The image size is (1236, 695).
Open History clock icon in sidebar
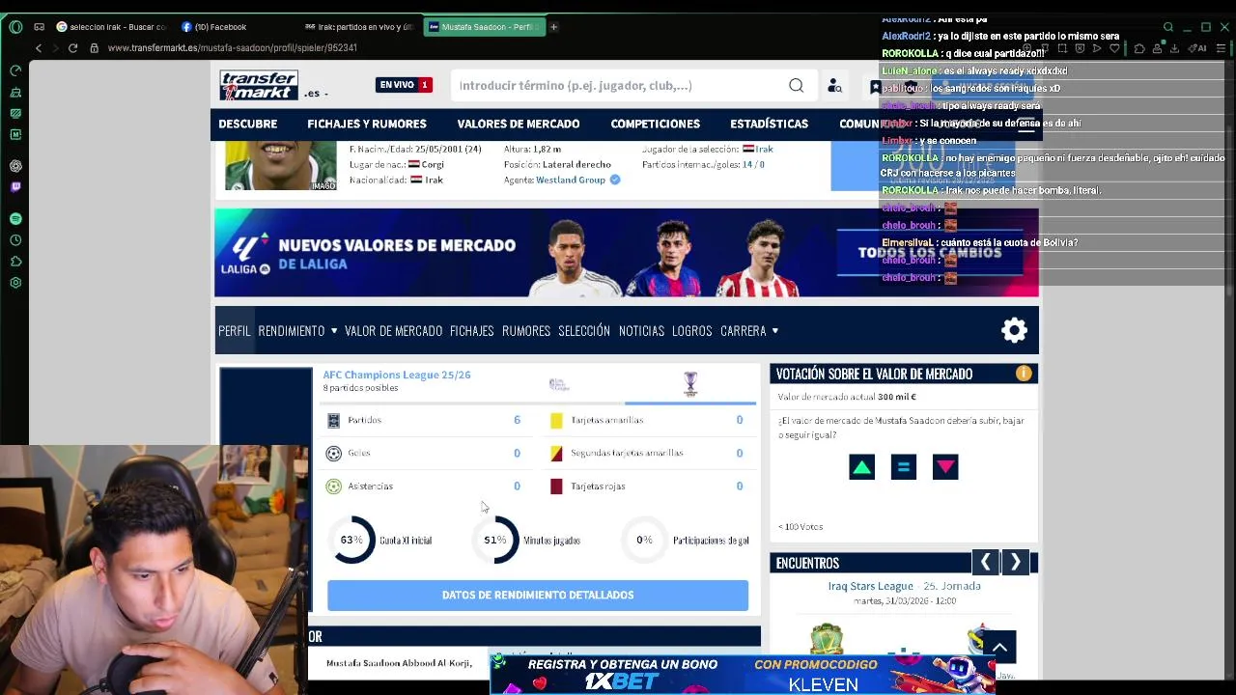[x=15, y=240]
